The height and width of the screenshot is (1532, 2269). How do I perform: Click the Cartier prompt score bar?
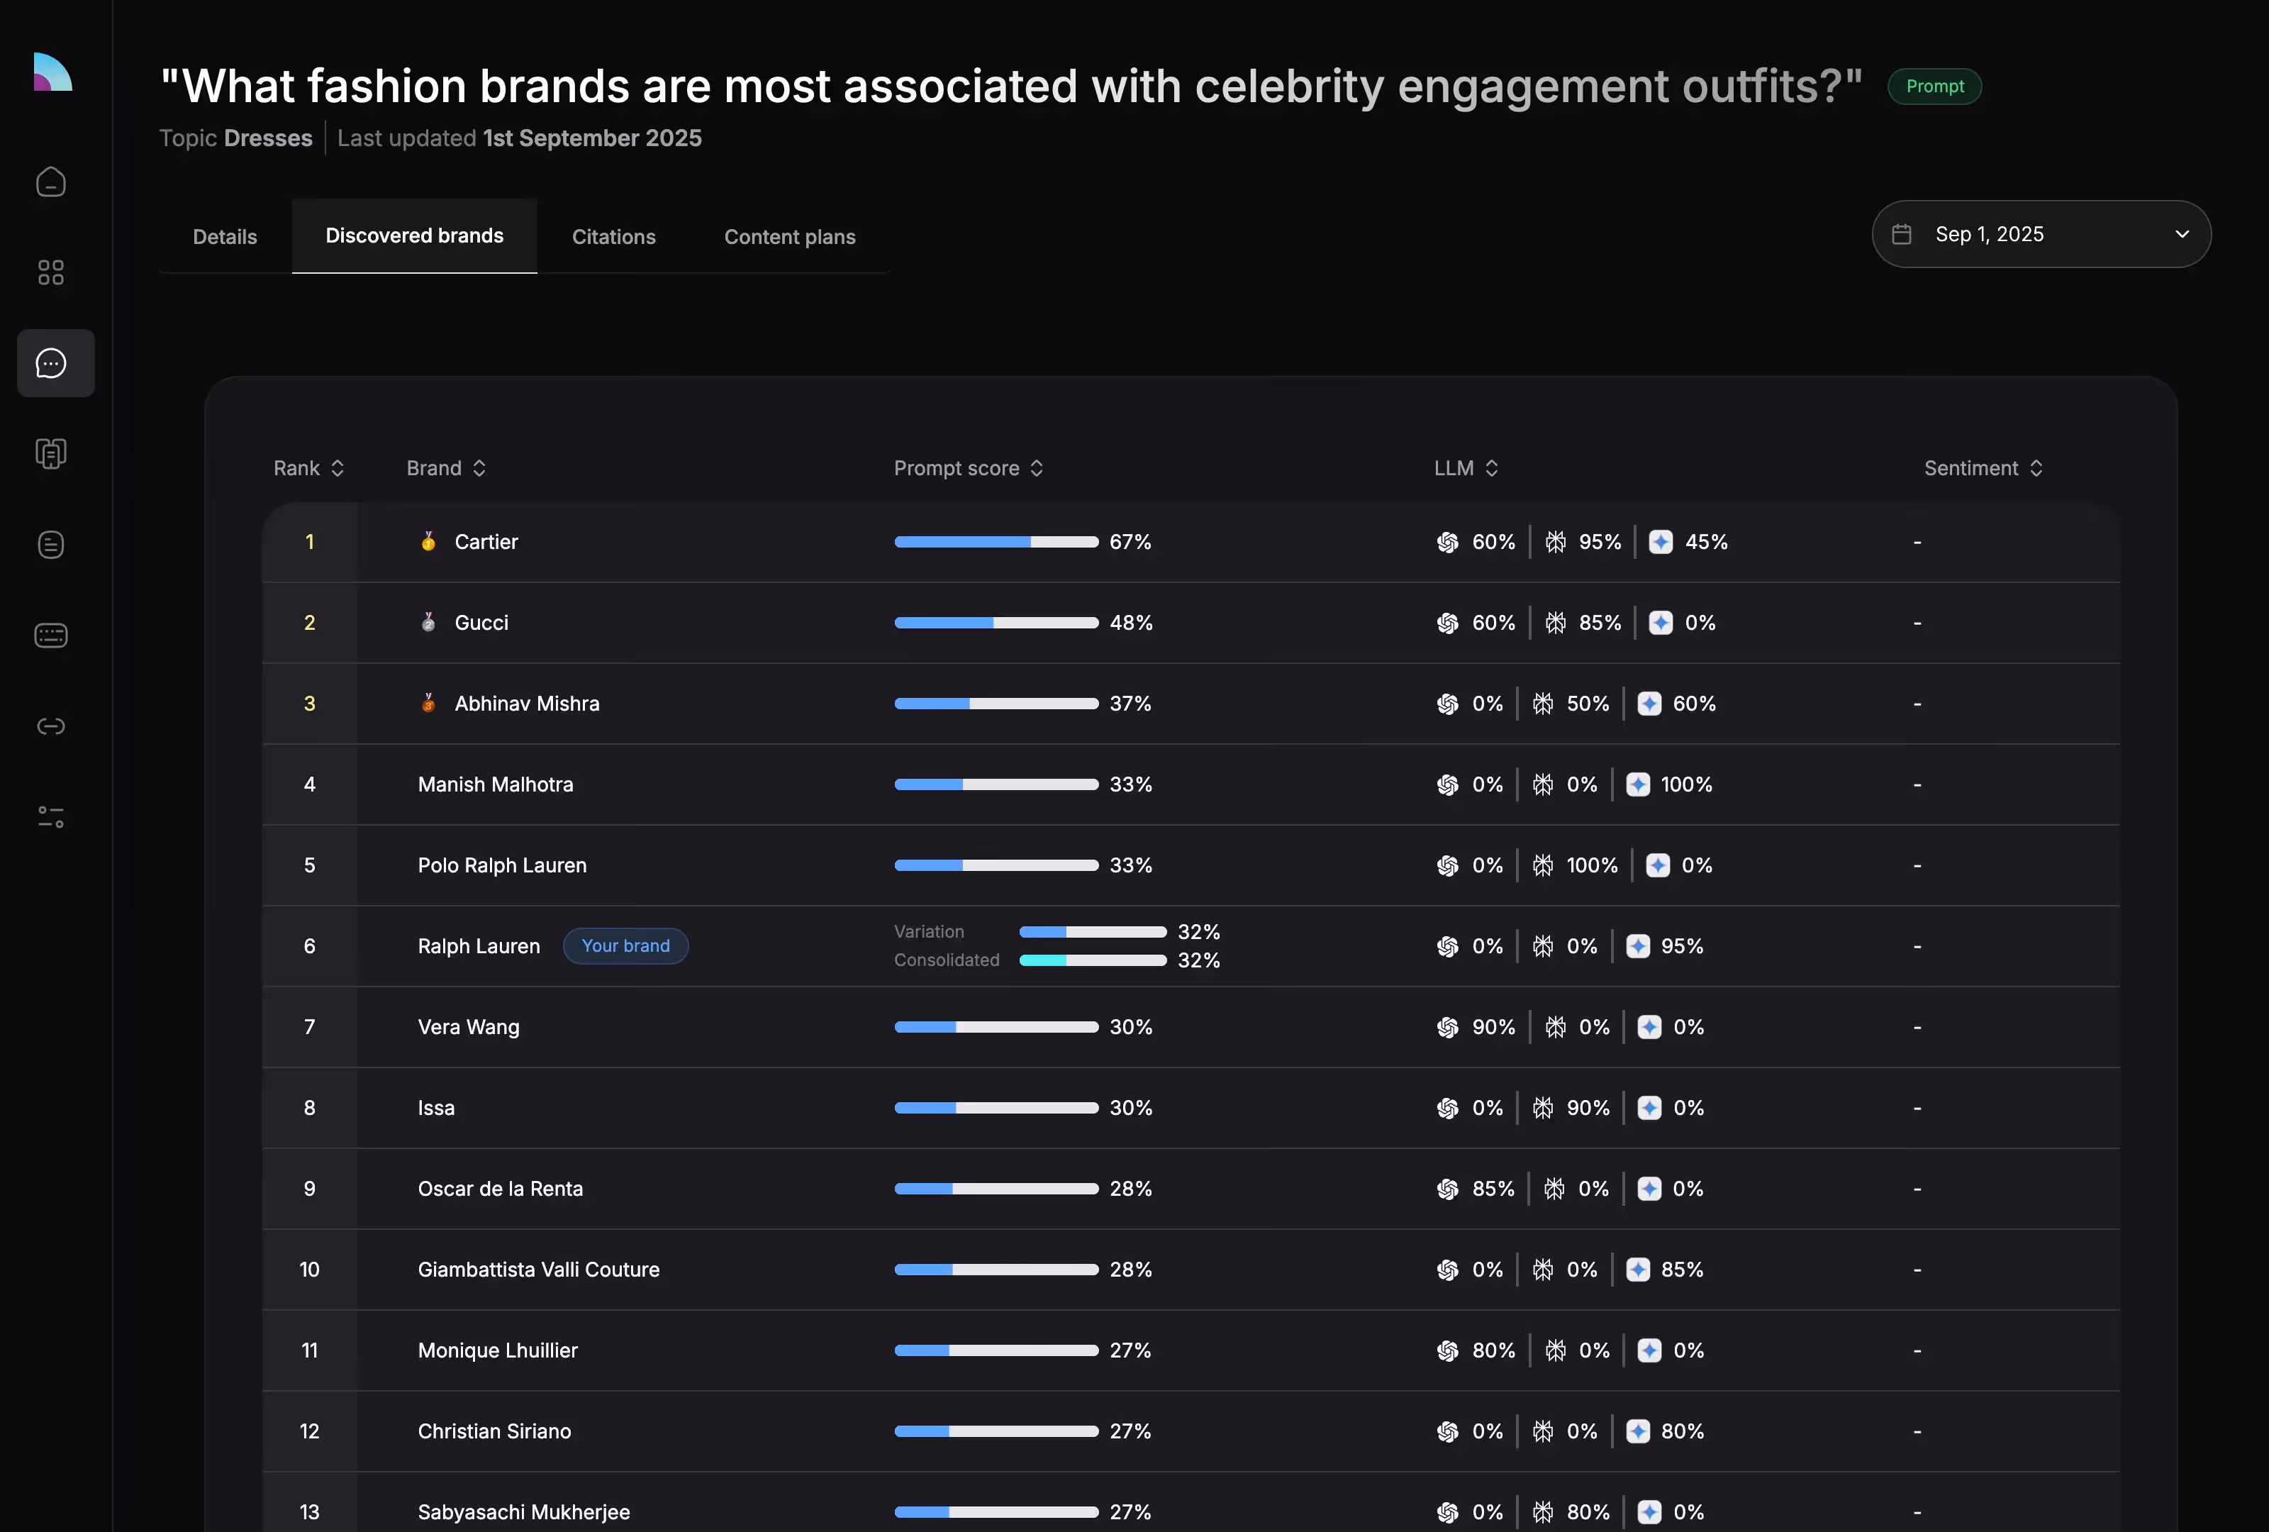click(996, 542)
